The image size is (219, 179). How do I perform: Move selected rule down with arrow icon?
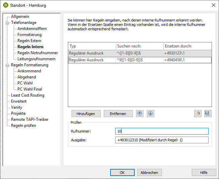coord(150,114)
